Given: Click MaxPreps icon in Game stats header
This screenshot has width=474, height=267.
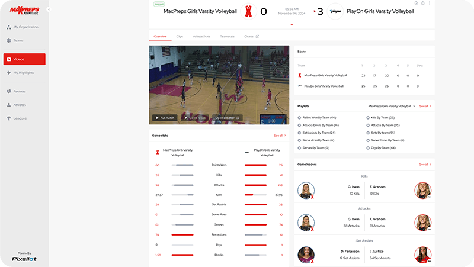Looking at the screenshot, I should (x=158, y=153).
